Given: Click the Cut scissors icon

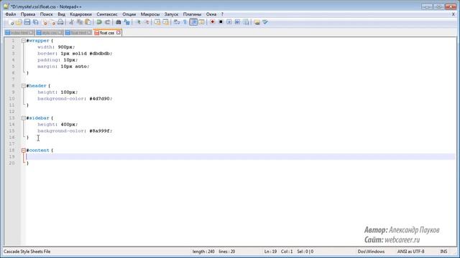Looking at the screenshot, I should [71, 22].
